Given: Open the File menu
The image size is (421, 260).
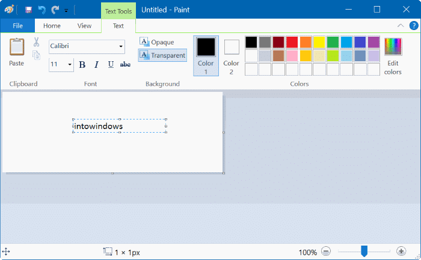Looking at the screenshot, I should [17, 26].
